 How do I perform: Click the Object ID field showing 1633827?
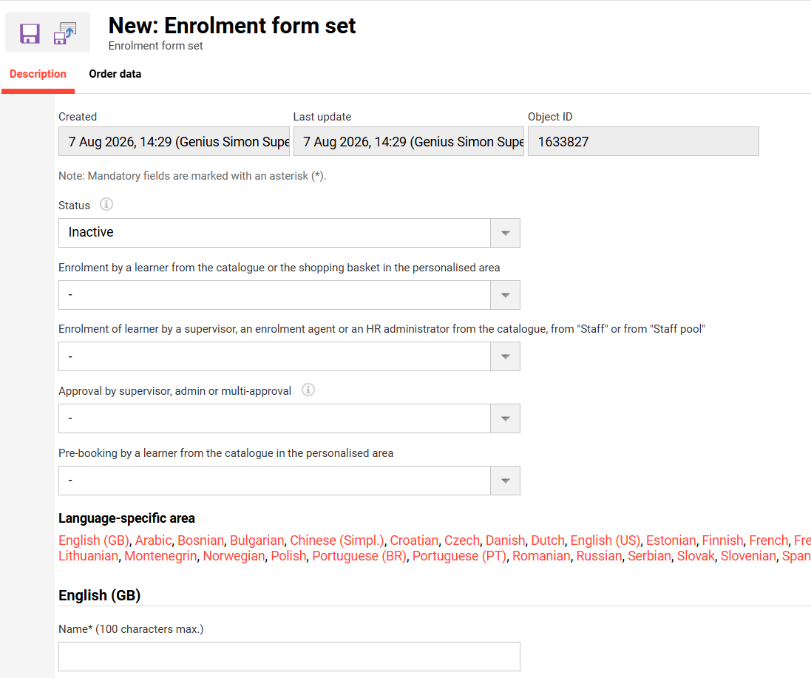tap(643, 141)
